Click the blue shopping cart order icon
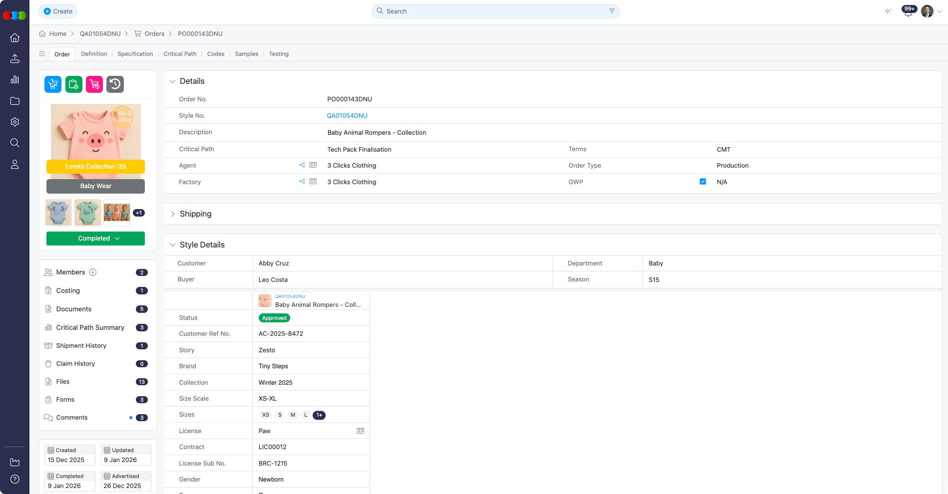Image resolution: width=948 pixels, height=494 pixels. click(x=53, y=84)
